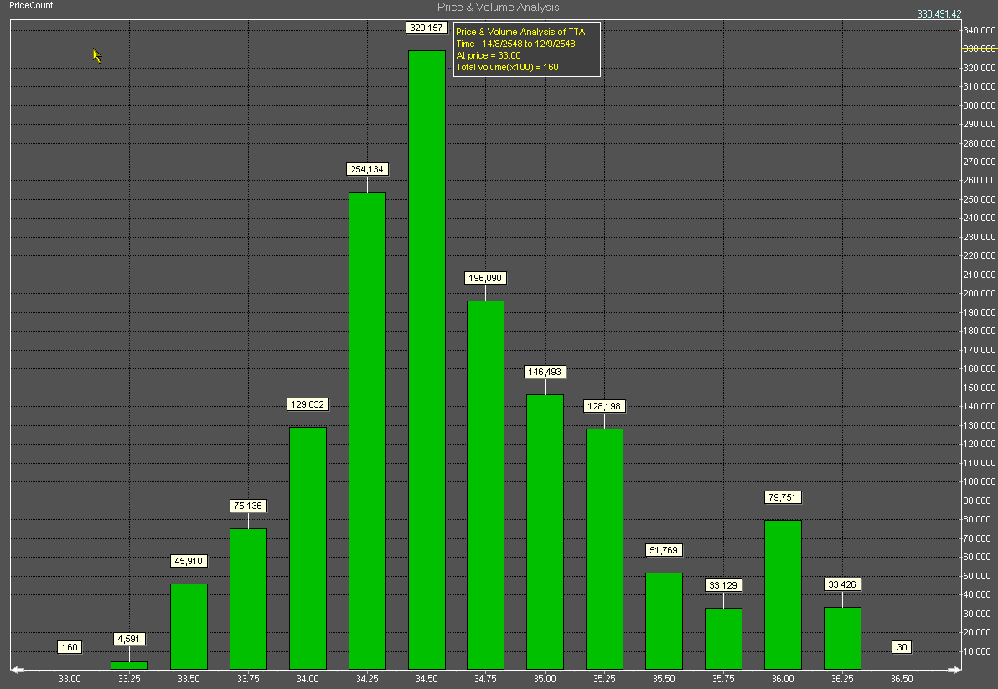Click the 200,000 volume axis label
The image size is (998, 689).
coord(980,293)
